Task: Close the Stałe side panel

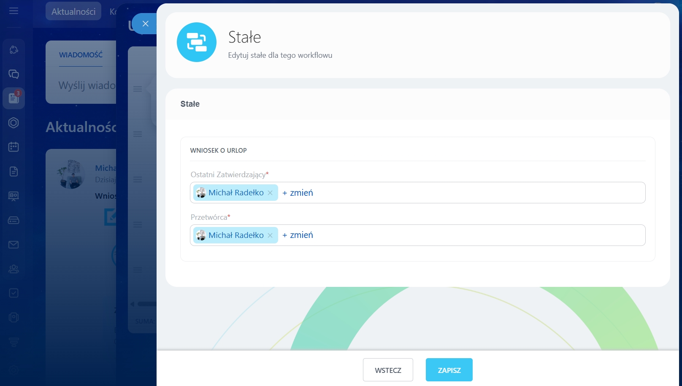Action: click(146, 24)
